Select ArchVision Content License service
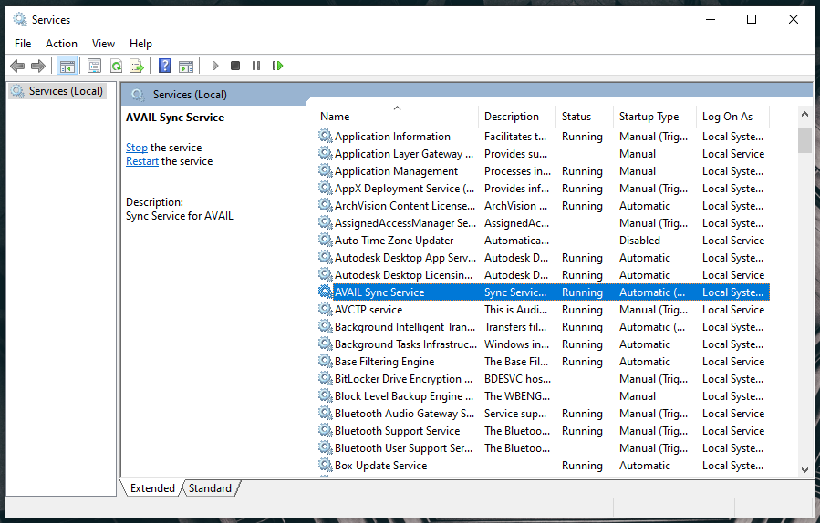 (544, 205)
